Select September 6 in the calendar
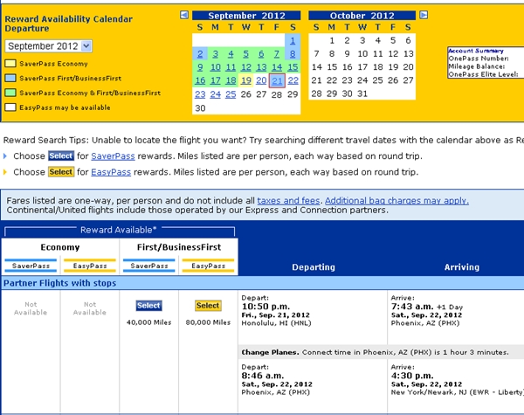 click(261, 54)
